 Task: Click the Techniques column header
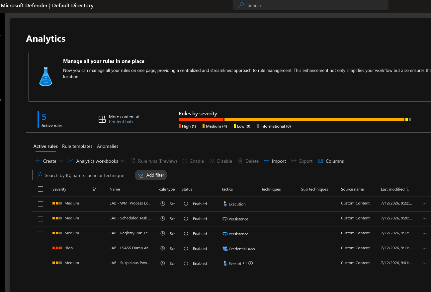271,189
